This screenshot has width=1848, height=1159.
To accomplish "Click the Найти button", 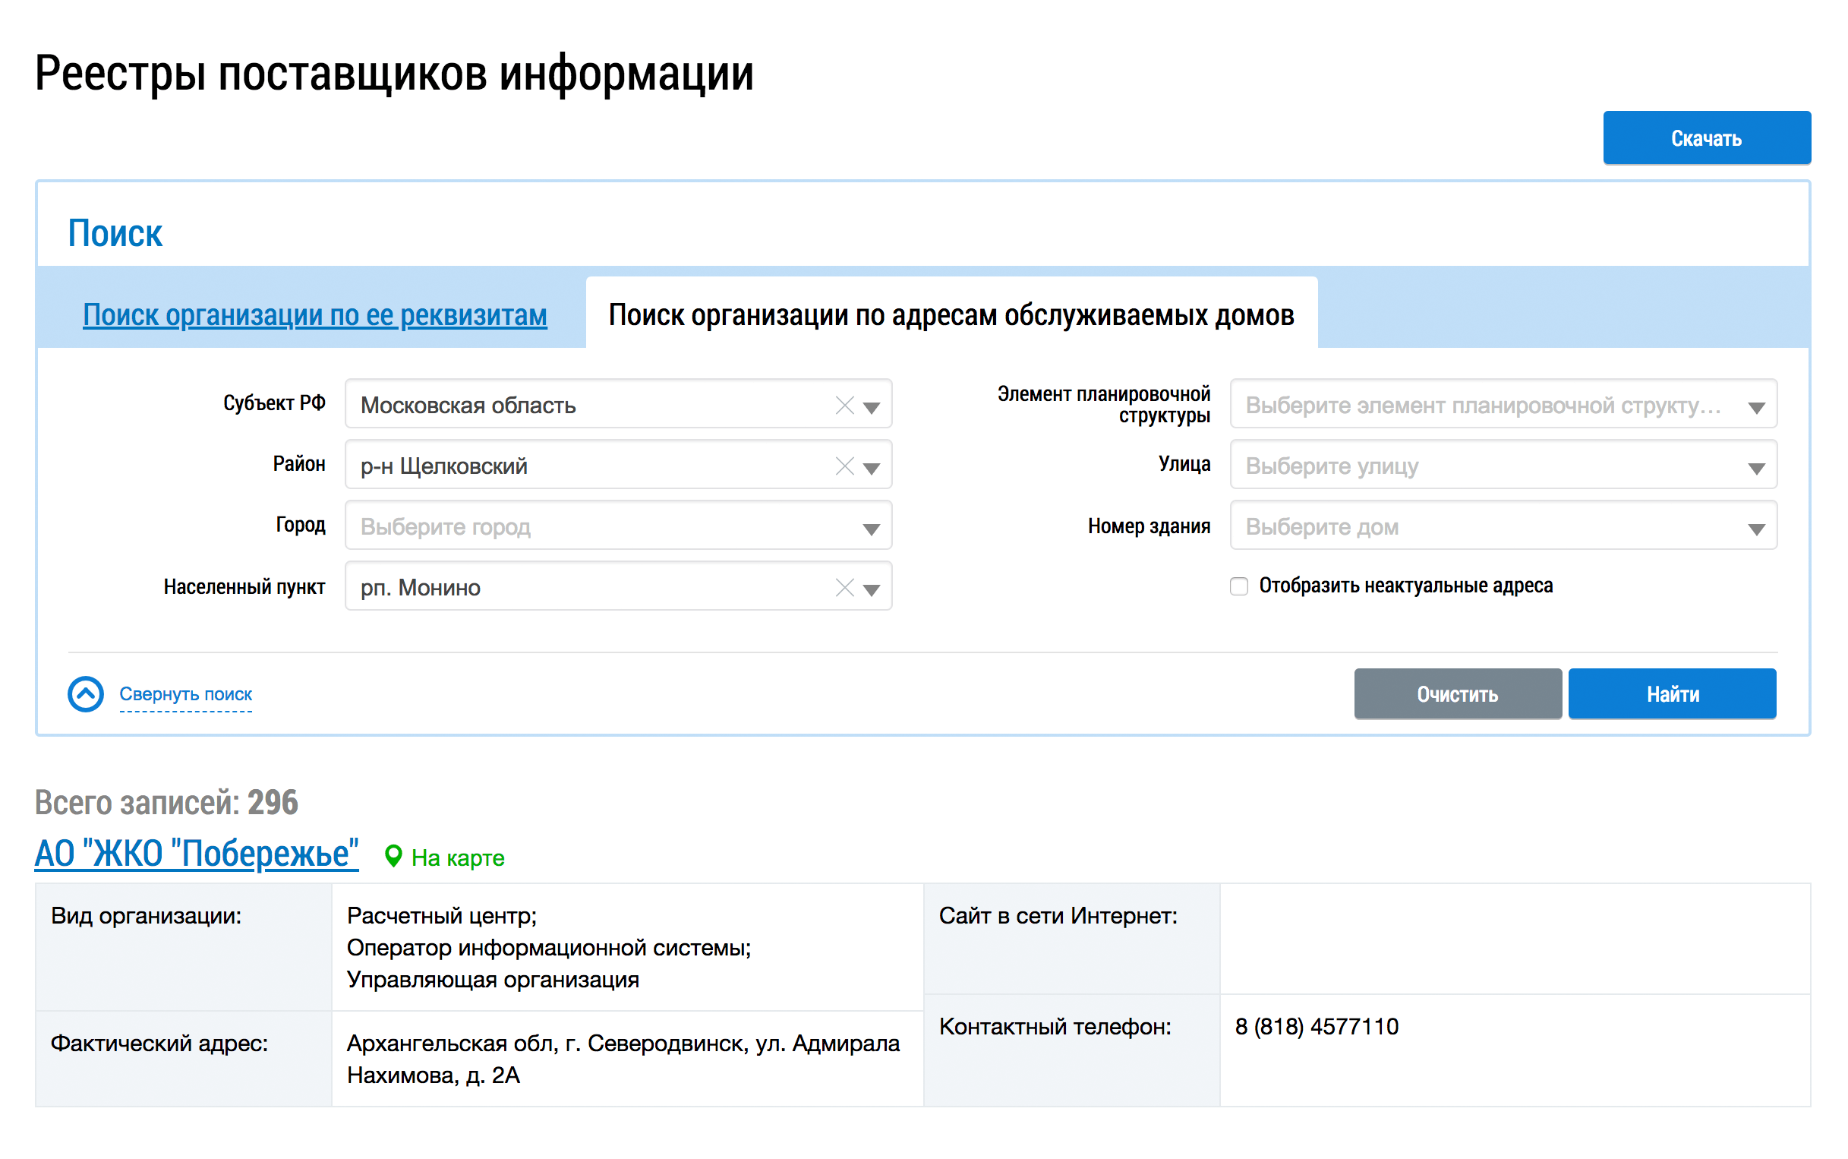I will tap(1672, 693).
